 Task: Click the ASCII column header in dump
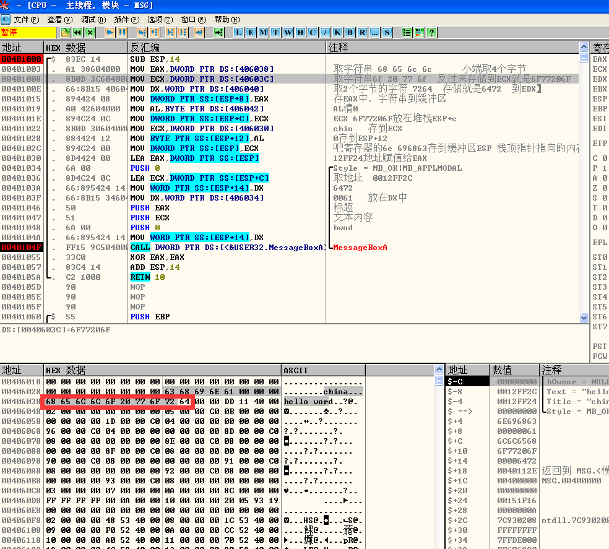click(x=323, y=370)
